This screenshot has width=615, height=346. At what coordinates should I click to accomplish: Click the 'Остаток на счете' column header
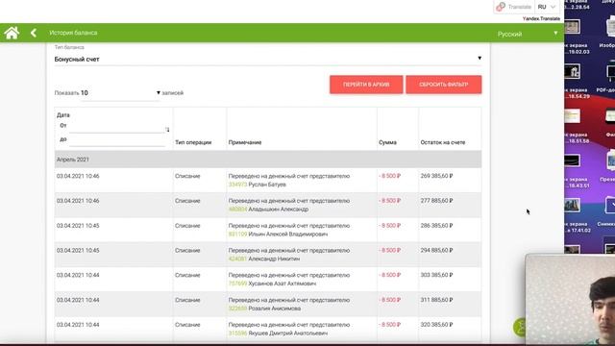tap(443, 142)
